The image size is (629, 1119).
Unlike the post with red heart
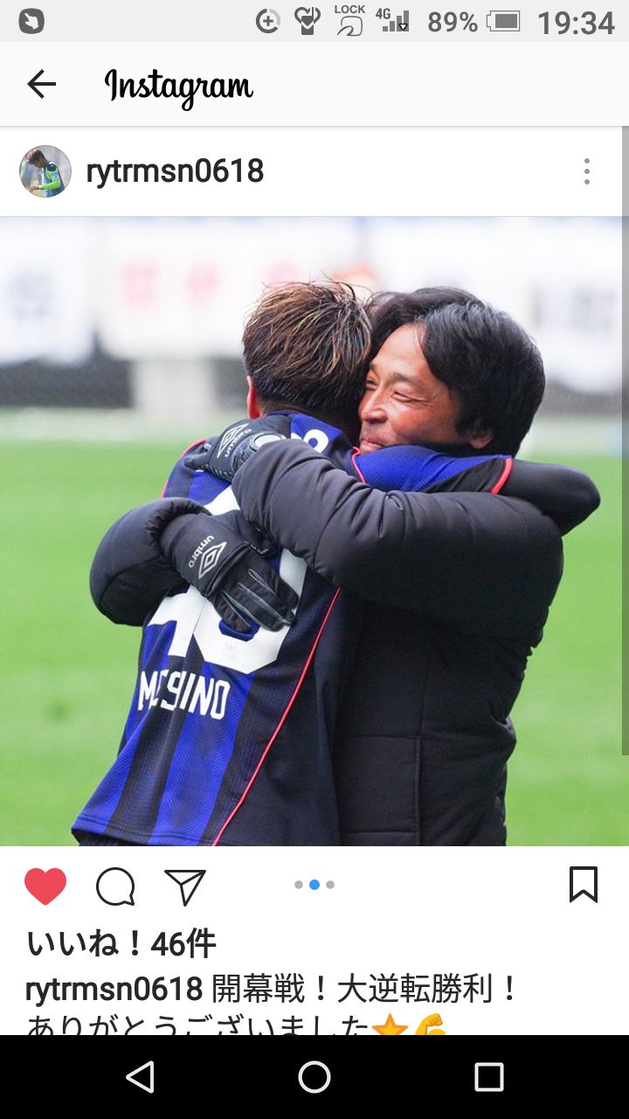point(45,886)
